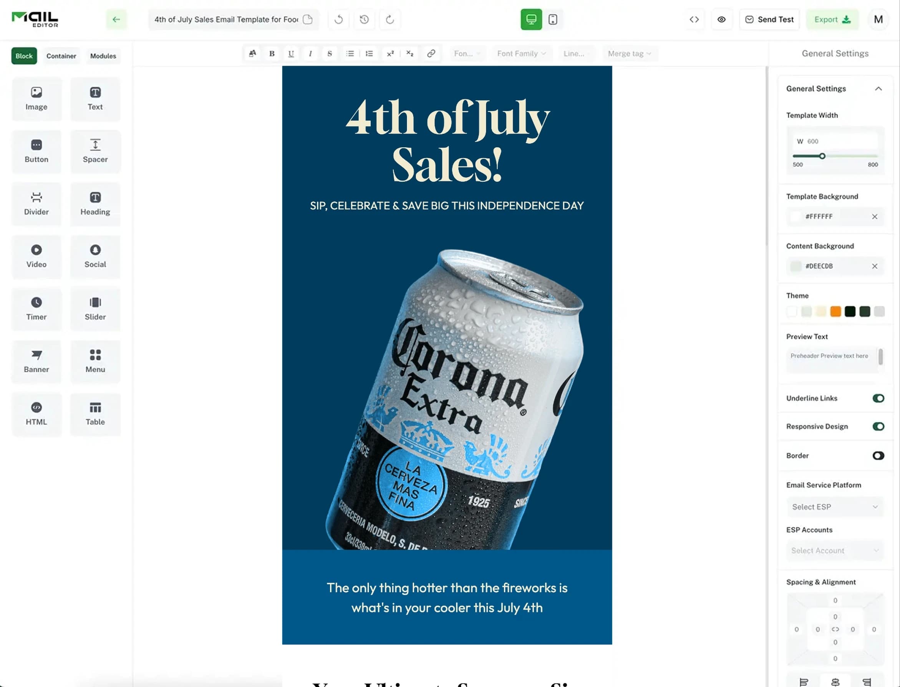900x687 pixels.
Task: Select the black theme swatch
Action: pos(850,312)
